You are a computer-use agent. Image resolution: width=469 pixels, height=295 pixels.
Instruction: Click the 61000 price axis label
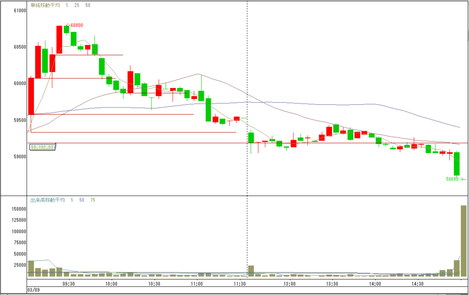pos(20,11)
